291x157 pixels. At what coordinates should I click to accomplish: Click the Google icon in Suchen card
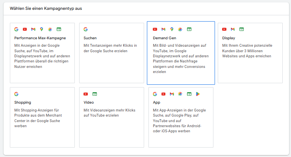(x=85, y=29)
